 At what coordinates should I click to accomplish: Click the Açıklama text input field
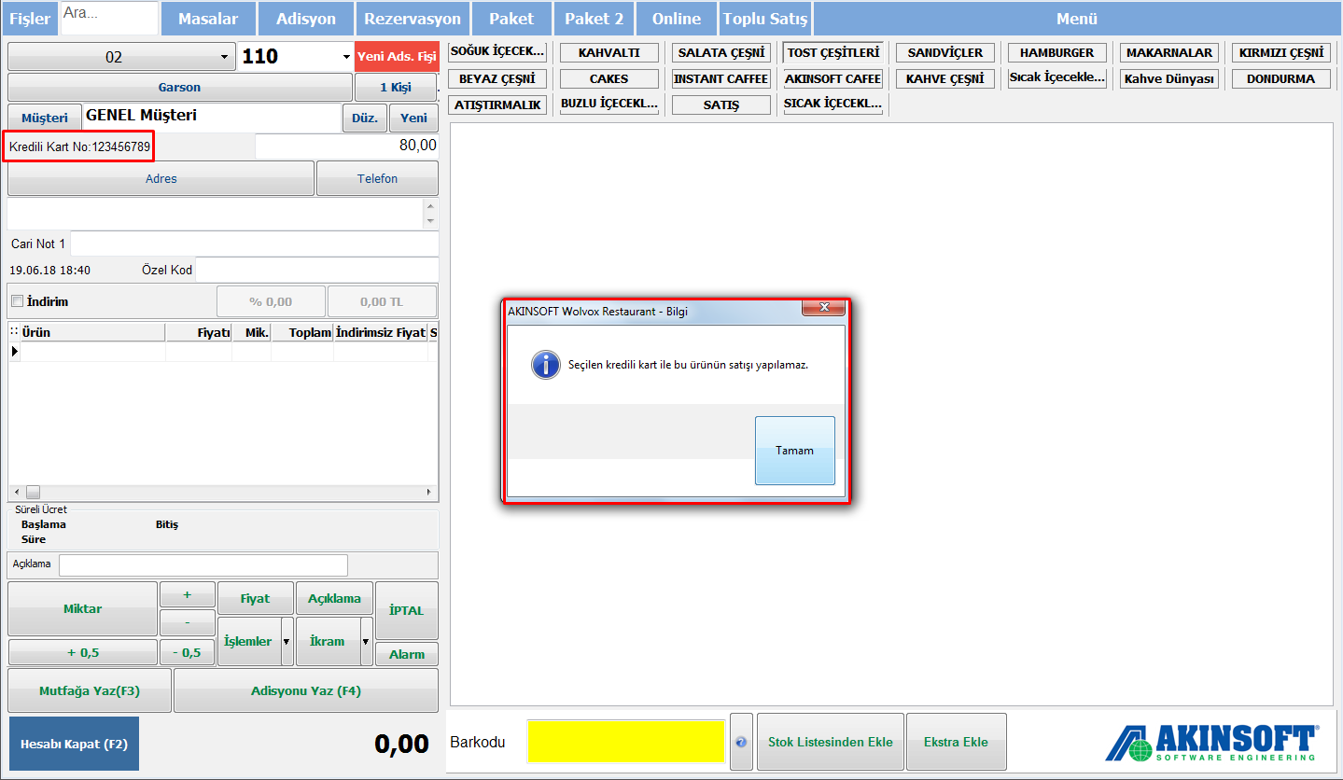(x=203, y=565)
